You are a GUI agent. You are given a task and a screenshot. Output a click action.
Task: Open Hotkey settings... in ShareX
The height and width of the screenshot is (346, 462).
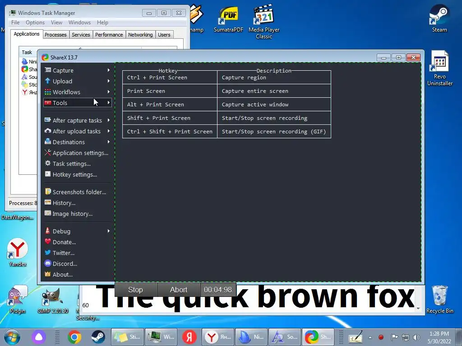pos(77,174)
